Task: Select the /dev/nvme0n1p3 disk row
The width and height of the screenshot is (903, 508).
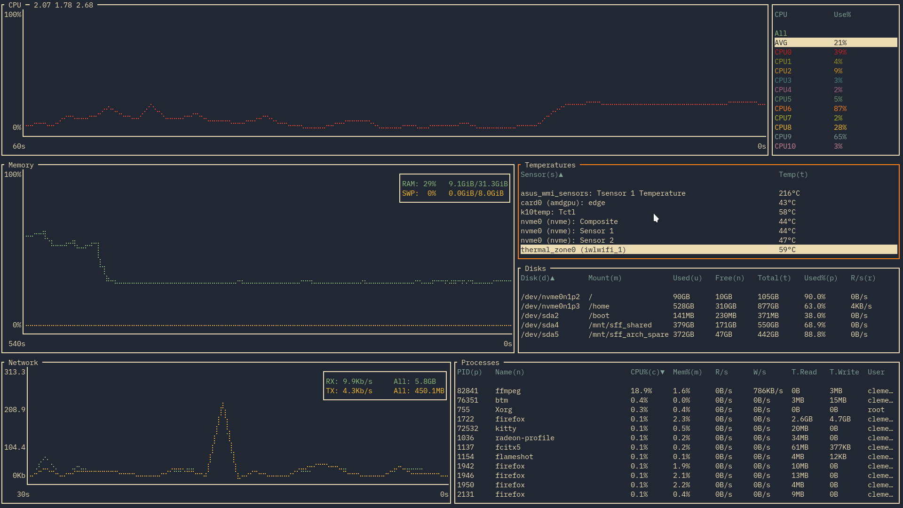Action: point(709,306)
